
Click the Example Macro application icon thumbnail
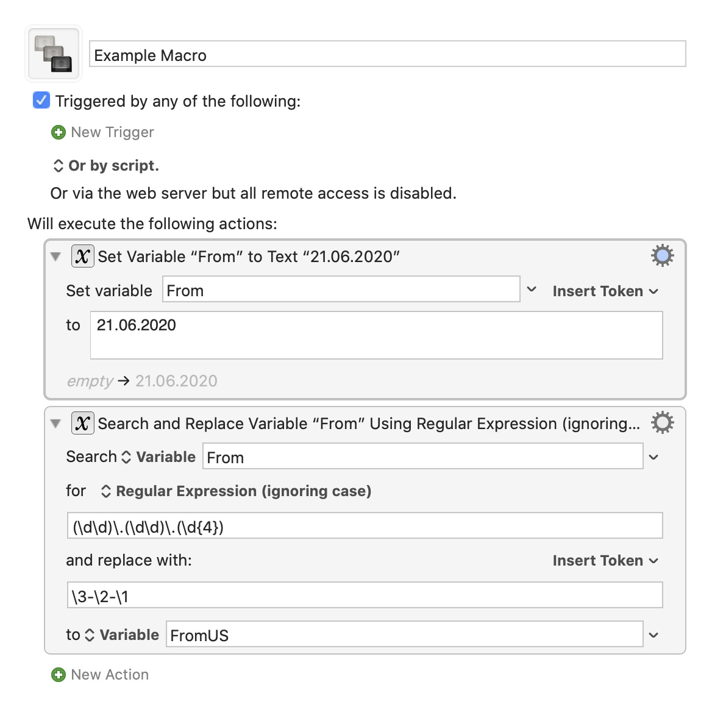(52, 53)
